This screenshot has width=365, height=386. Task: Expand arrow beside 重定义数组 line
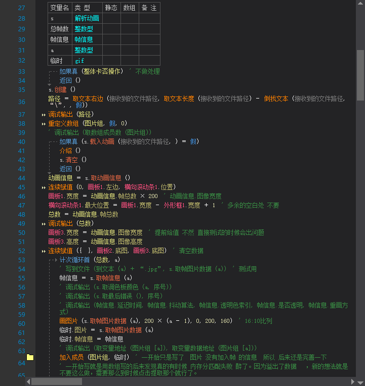click(x=44, y=124)
